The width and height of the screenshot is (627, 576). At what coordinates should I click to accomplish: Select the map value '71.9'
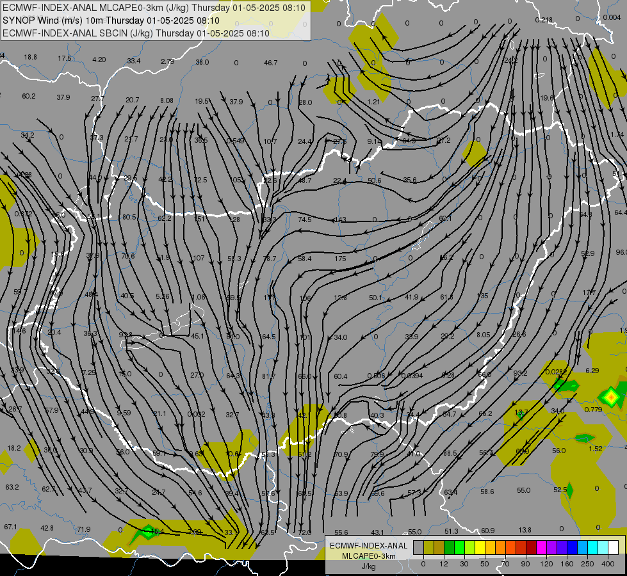(x=83, y=529)
